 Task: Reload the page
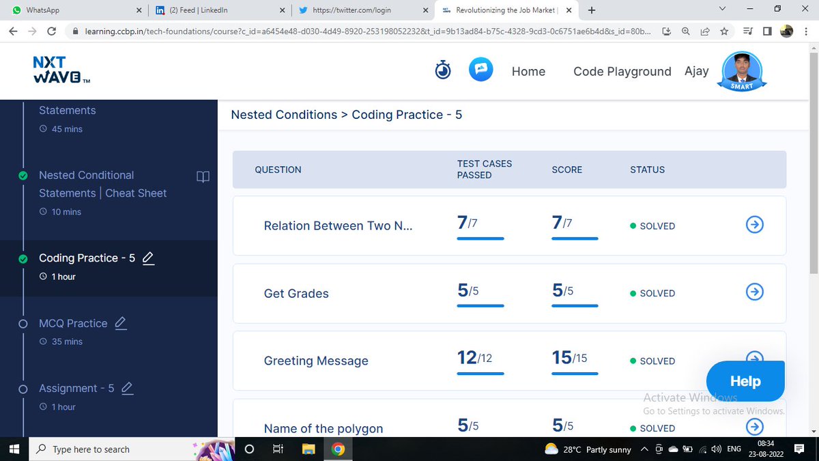click(x=52, y=31)
